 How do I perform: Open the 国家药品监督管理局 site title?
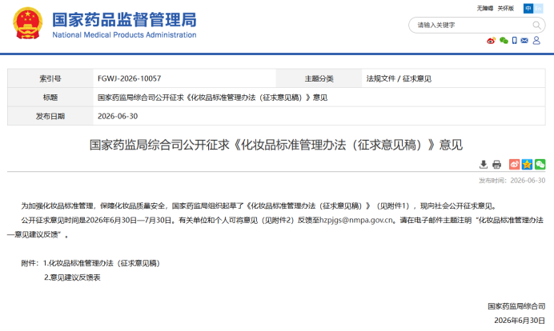point(124,20)
